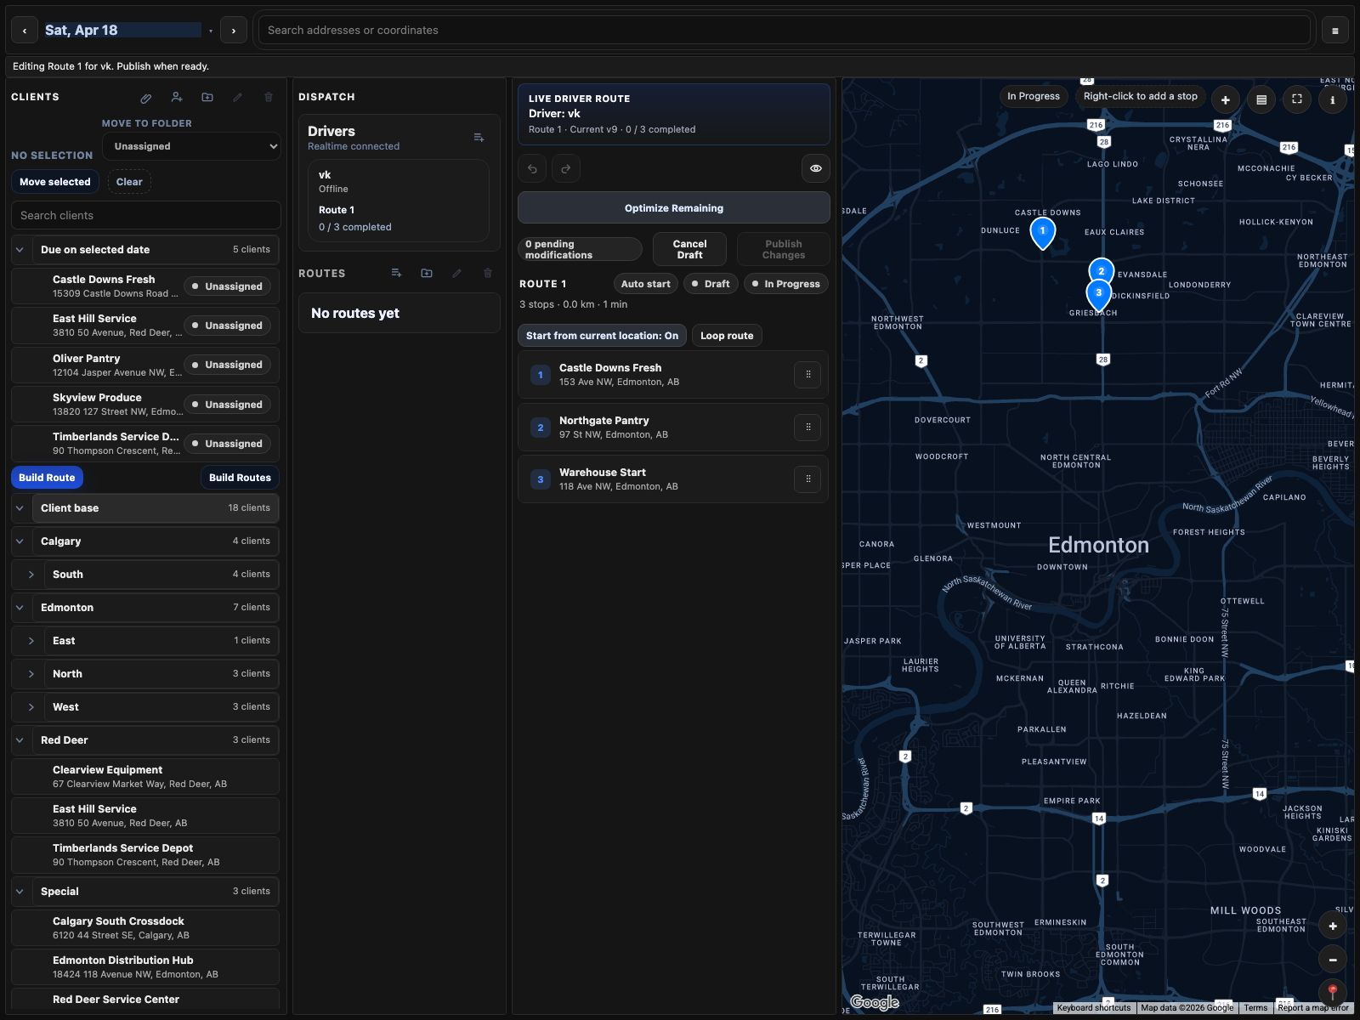Open the top-right hamburger menu
Viewport: 1360px width, 1020px height.
click(x=1335, y=31)
